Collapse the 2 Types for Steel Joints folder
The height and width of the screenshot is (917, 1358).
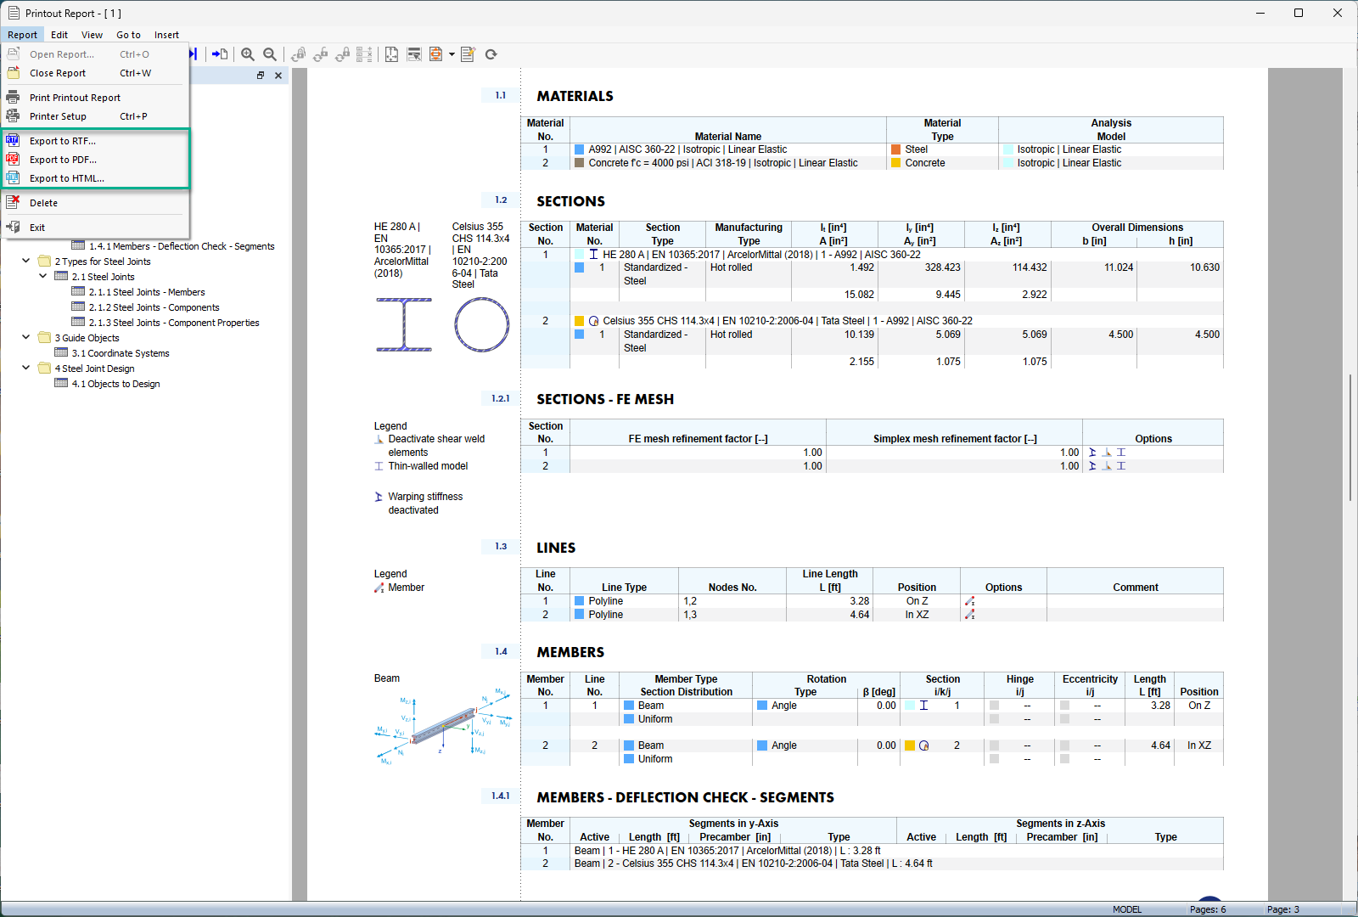tap(25, 261)
